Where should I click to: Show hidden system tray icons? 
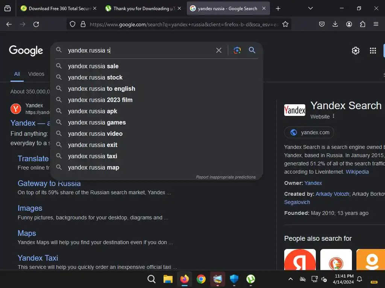pos(291,279)
